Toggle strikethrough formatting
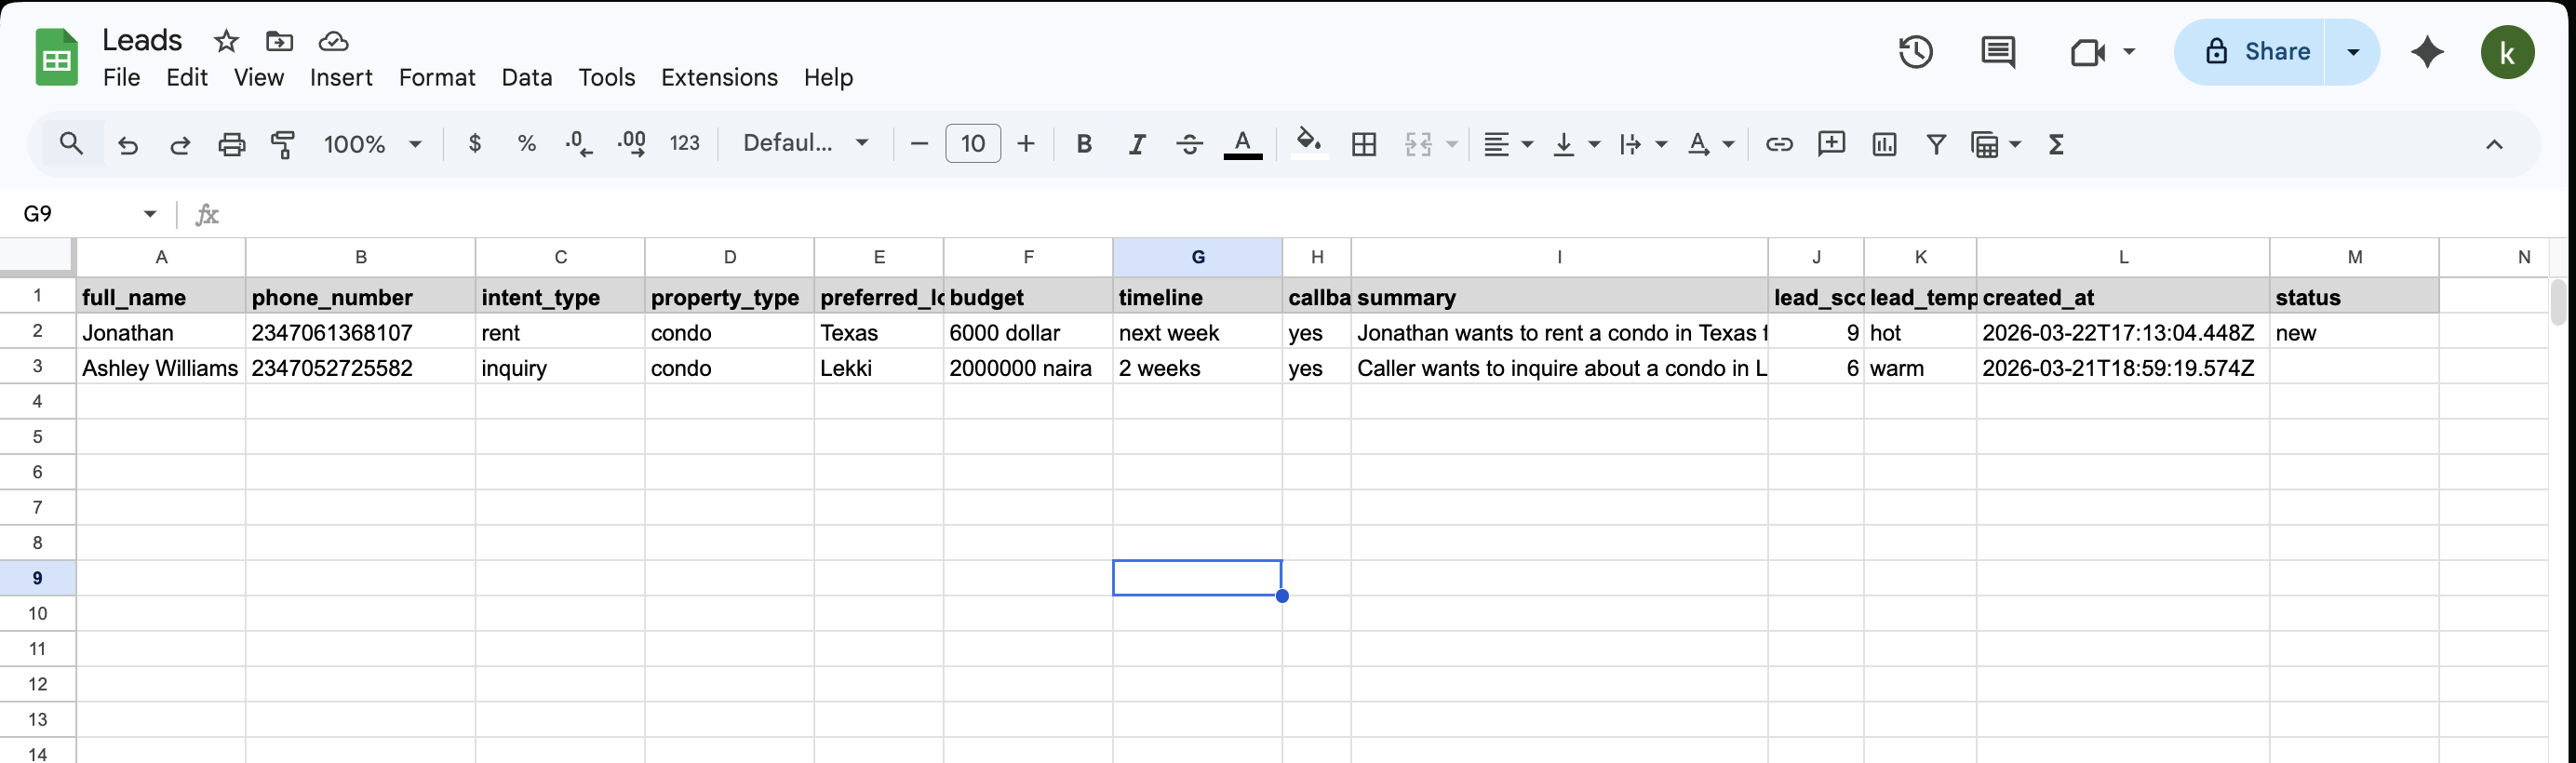The height and width of the screenshot is (763, 2576). tap(1189, 144)
